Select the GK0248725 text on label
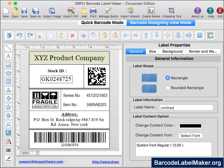The width and height of the screenshot is (224, 168). pos(56,79)
